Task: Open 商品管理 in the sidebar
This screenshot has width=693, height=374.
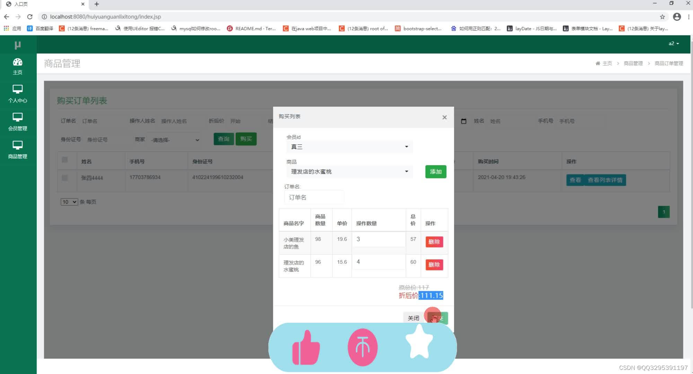Action: [18, 150]
